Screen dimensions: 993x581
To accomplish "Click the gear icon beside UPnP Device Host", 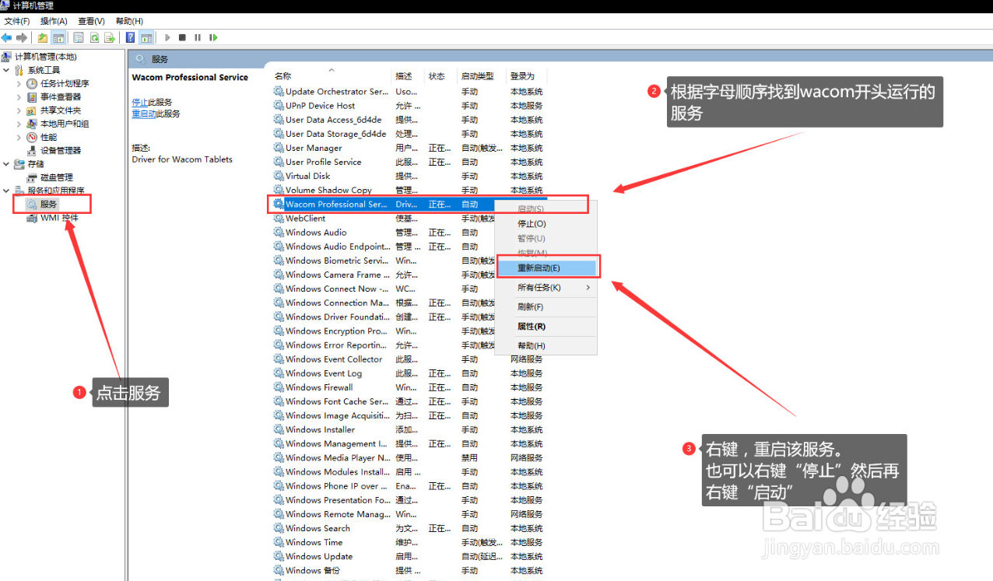I will tap(279, 105).
